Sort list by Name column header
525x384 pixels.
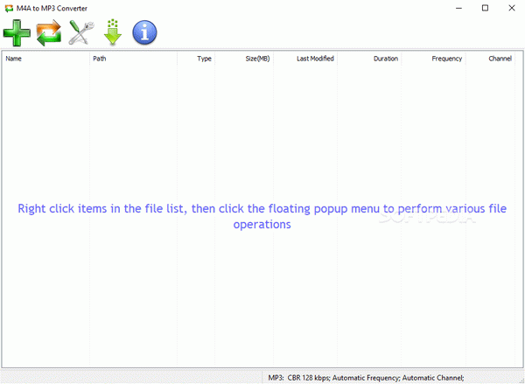click(x=45, y=59)
